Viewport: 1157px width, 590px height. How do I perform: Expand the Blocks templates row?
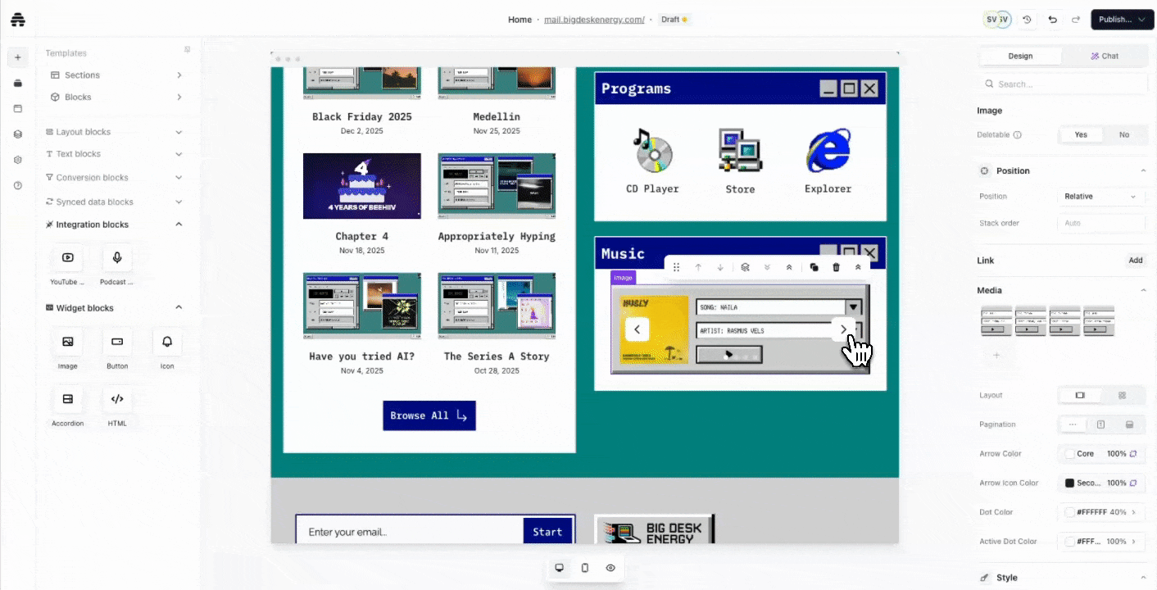(x=116, y=97)
